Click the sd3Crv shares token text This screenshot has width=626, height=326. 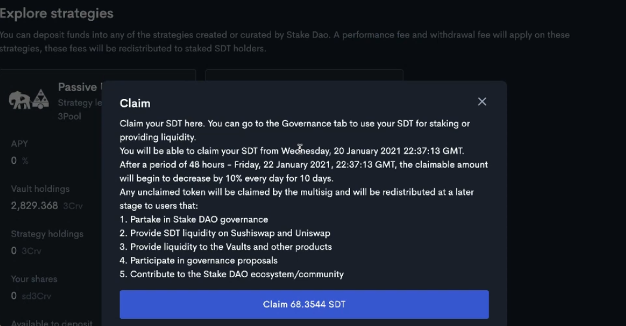pyautogui.click(x=36, y=296)
